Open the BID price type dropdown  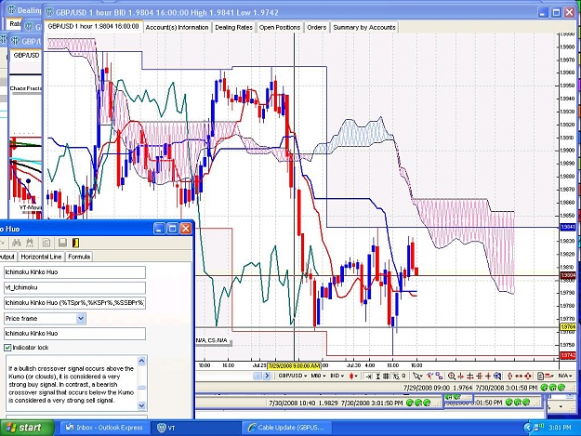(x=337, y=376)
